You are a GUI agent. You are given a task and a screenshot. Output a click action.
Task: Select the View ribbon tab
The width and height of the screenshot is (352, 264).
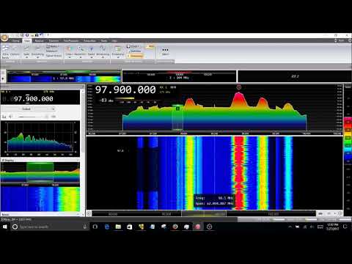pos(27,41)
